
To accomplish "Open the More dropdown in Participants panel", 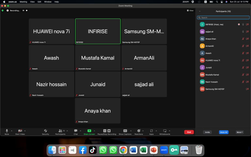I will click(240, 132).
